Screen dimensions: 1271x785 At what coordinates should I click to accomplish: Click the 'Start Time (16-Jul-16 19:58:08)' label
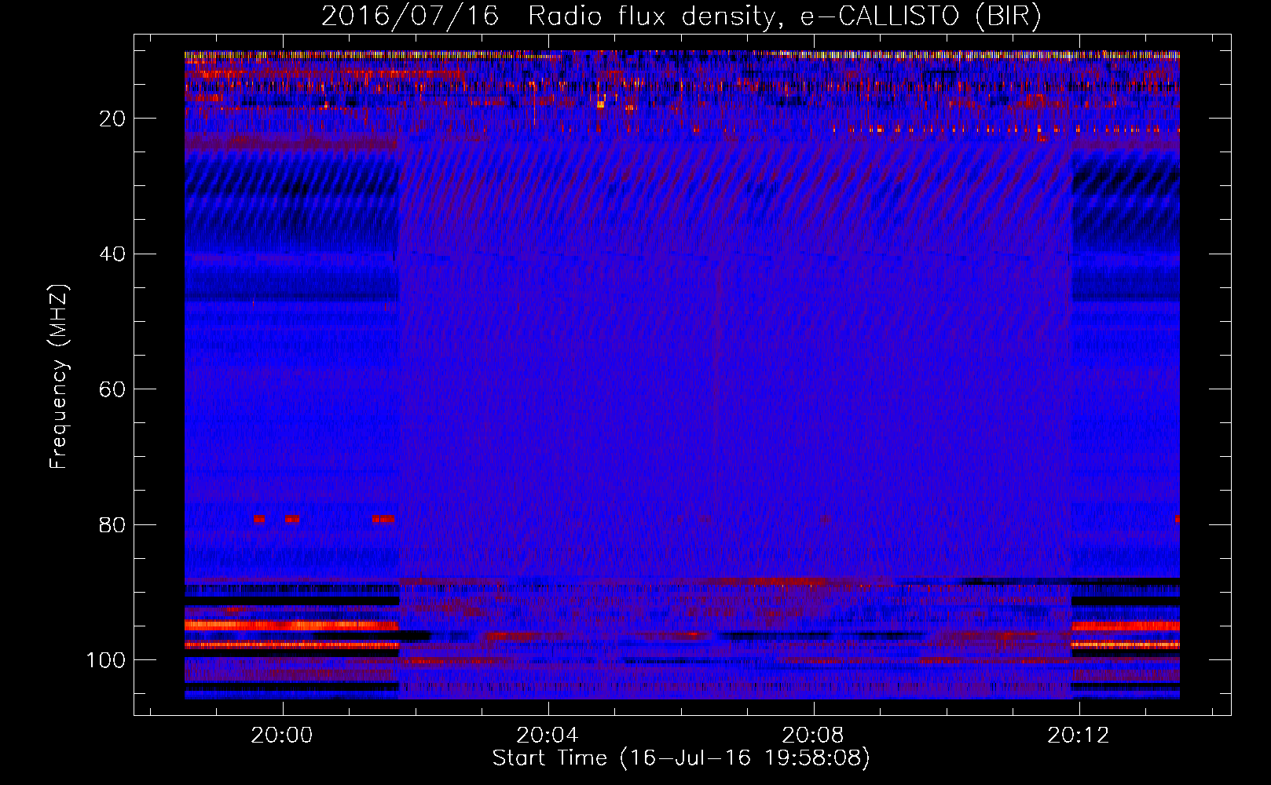click(681, 758)
